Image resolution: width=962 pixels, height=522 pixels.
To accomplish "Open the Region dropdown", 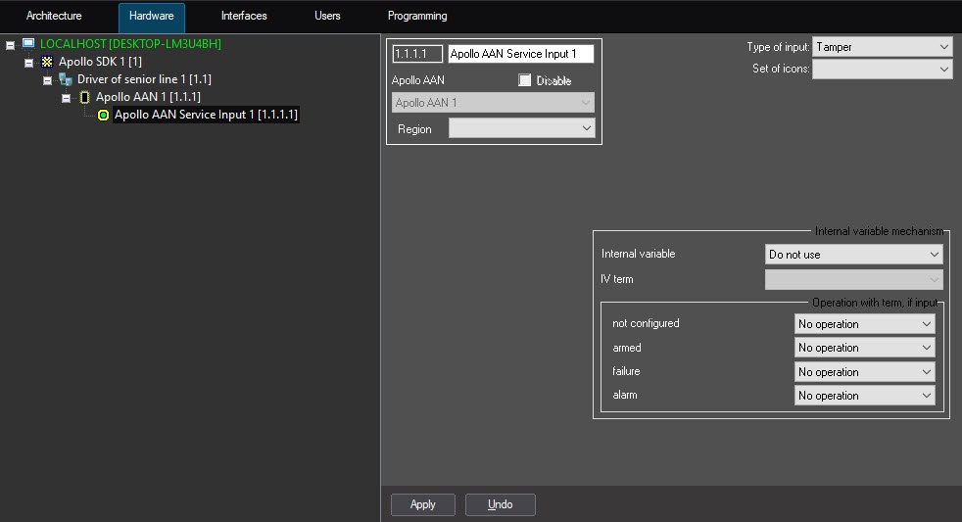I will click(521, 128).
